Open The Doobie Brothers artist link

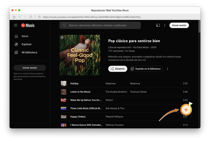(116, 92)
